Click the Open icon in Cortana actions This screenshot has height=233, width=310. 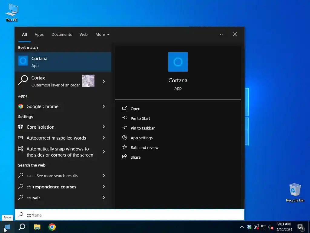click(x=124, y=108)
